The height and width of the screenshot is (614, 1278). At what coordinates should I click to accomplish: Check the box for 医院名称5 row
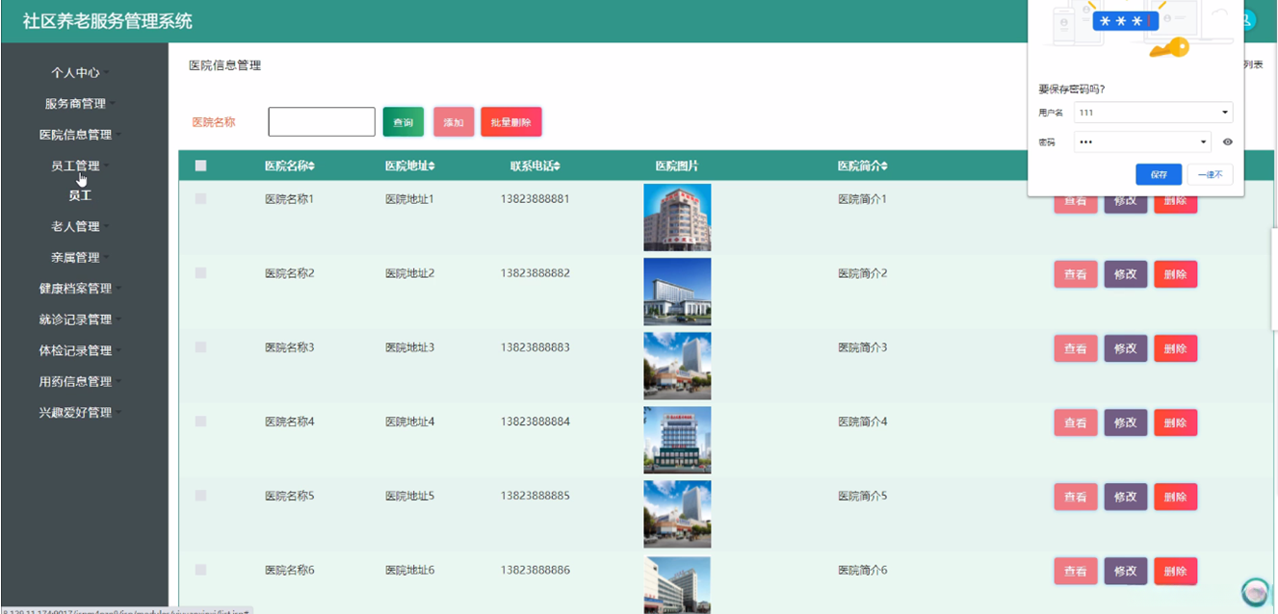coord(200,496)
